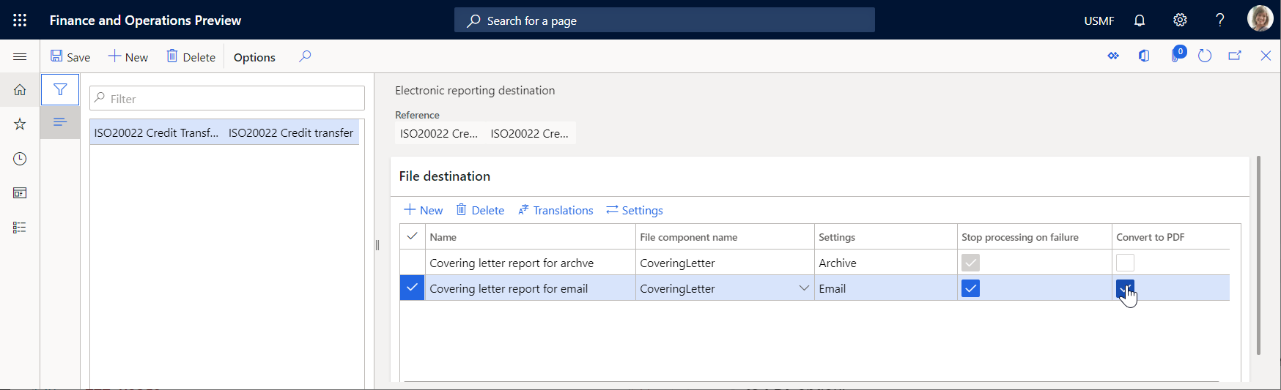Viewport: 1281px width, 390px height.
Task: Open the Options menu tab
Action: (254, 57)
